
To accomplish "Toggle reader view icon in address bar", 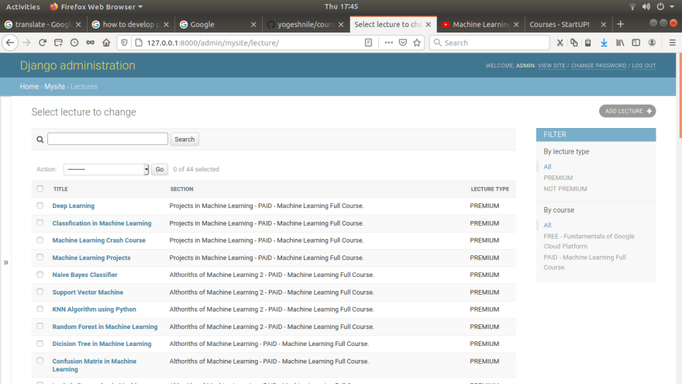I will click(x=368, y=43).
